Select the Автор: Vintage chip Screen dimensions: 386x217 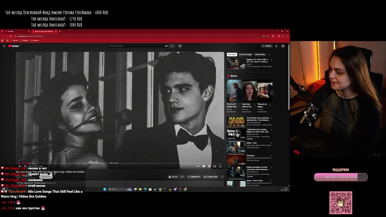[260, 55]
